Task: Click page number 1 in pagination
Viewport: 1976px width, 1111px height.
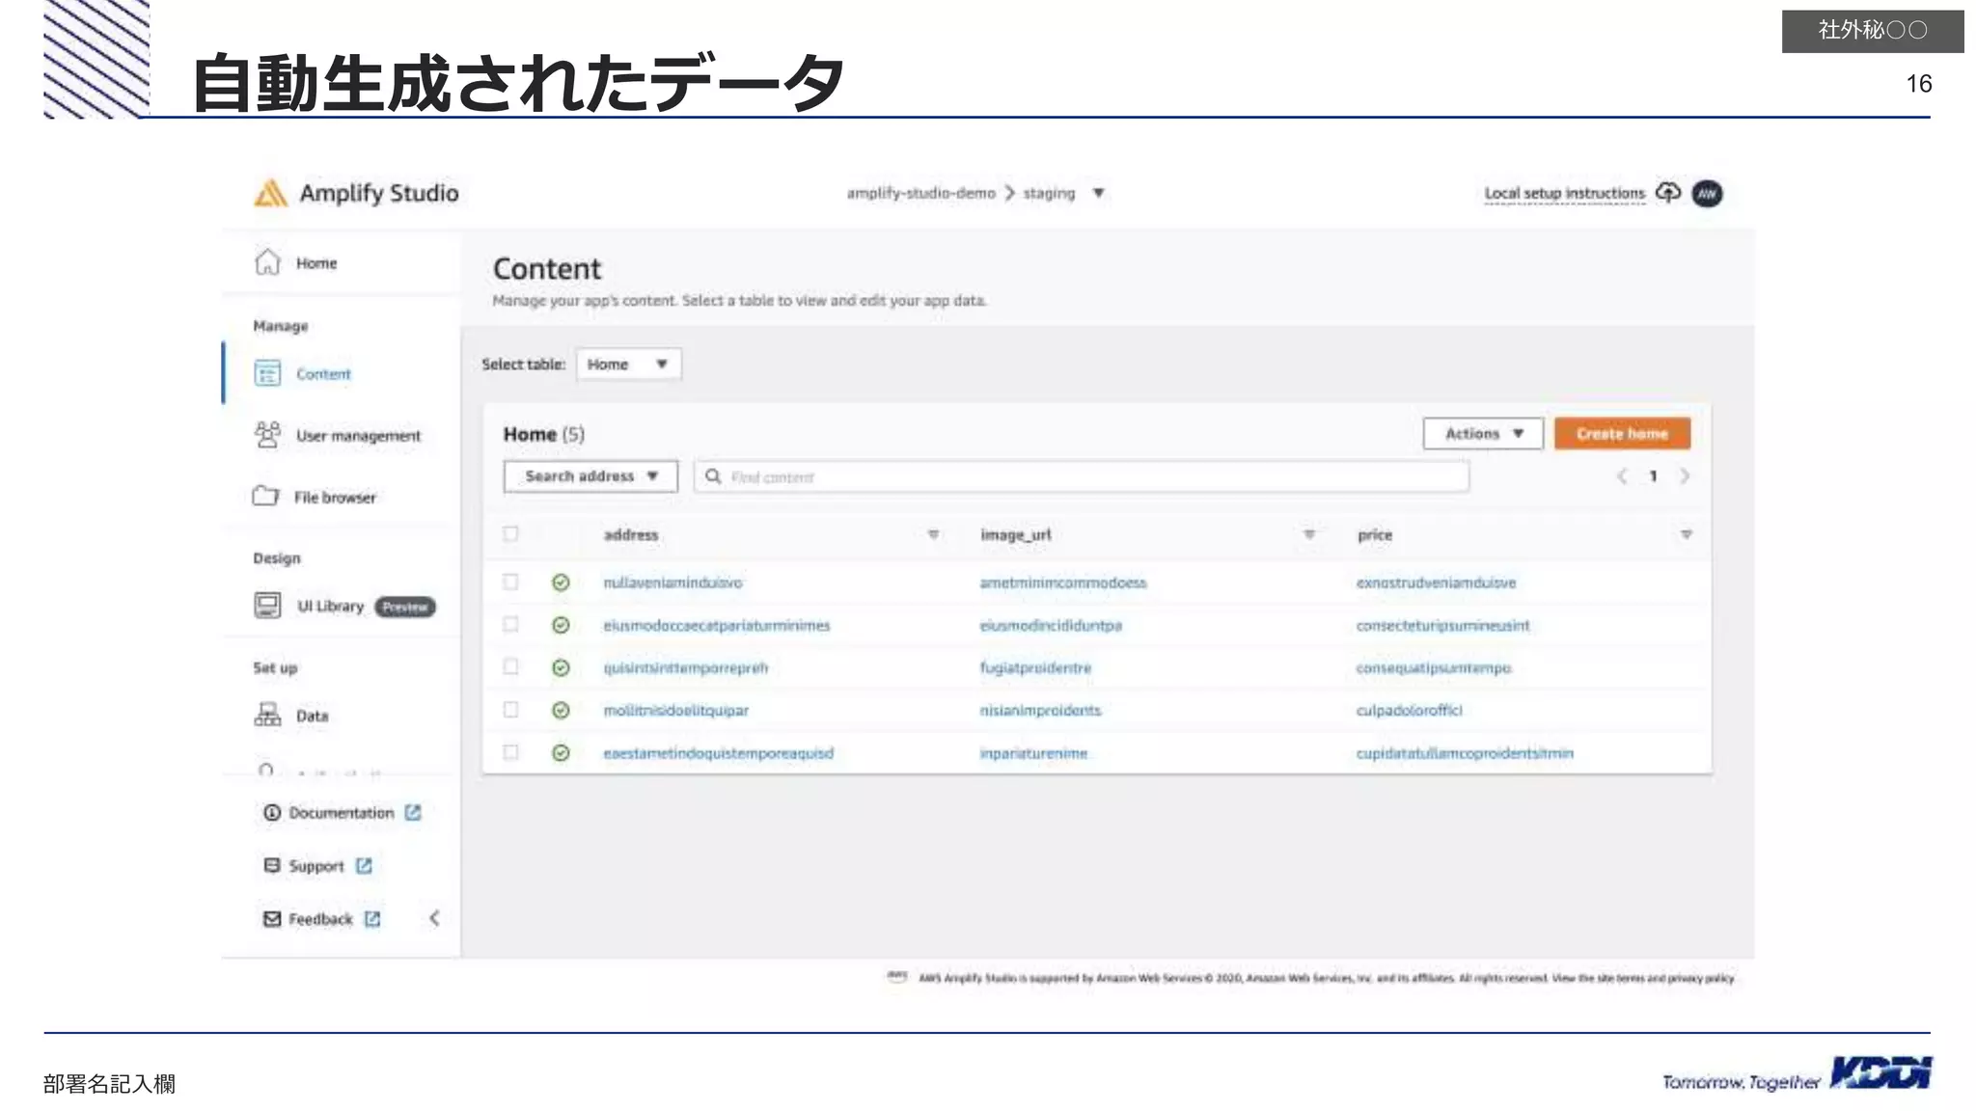Action: tap(1653, 476)
